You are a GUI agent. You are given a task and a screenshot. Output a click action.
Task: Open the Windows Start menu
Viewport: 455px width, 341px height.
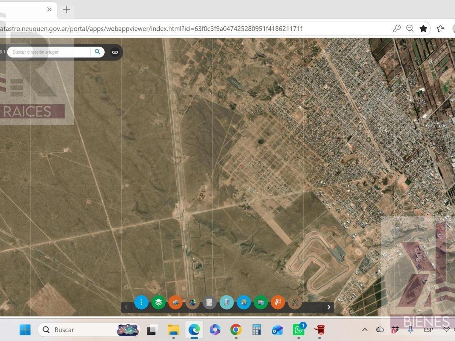pos(25,330)
